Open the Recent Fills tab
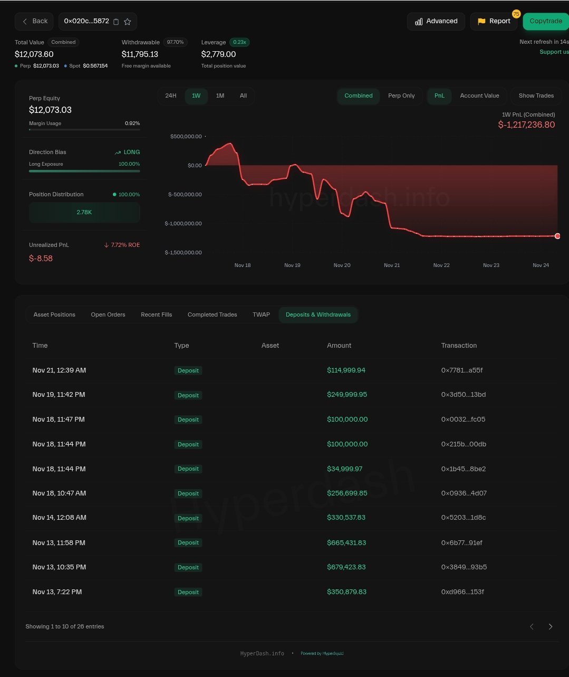Image resolution: width=569 pixels, height=677 pixels. [x=156, y=314]
